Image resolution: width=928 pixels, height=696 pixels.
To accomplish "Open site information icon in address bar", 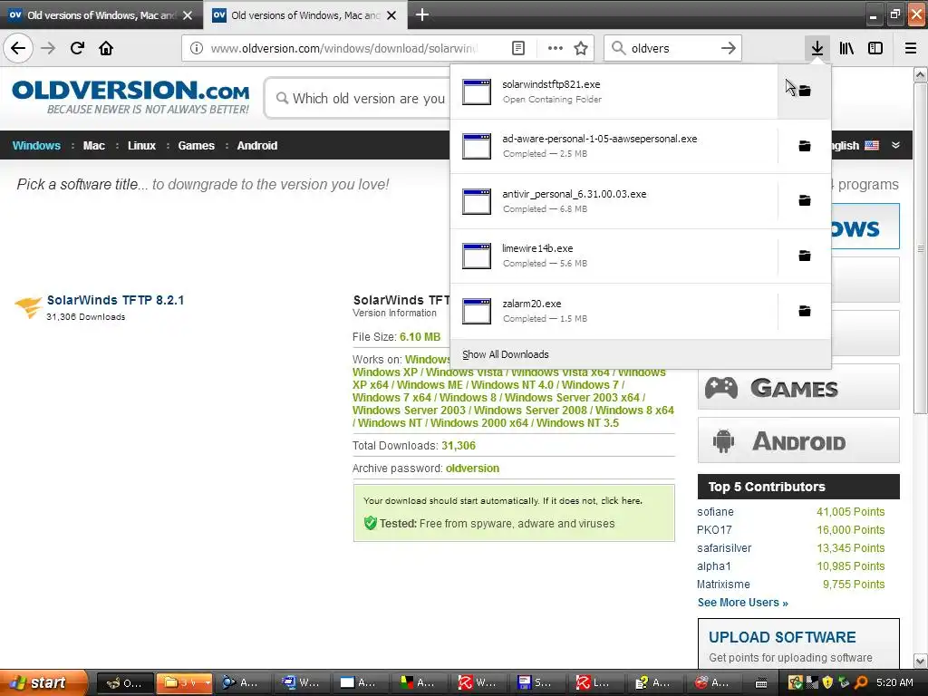I will pos(197,48).
